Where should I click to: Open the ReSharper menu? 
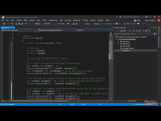coord(77,20)
